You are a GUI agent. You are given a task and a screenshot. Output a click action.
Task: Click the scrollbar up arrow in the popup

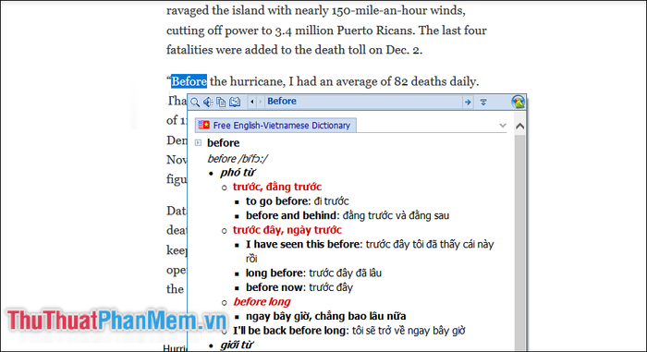coord(519,127)
